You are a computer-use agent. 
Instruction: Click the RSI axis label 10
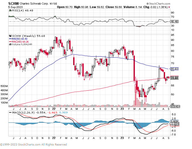tap(172, 30)
